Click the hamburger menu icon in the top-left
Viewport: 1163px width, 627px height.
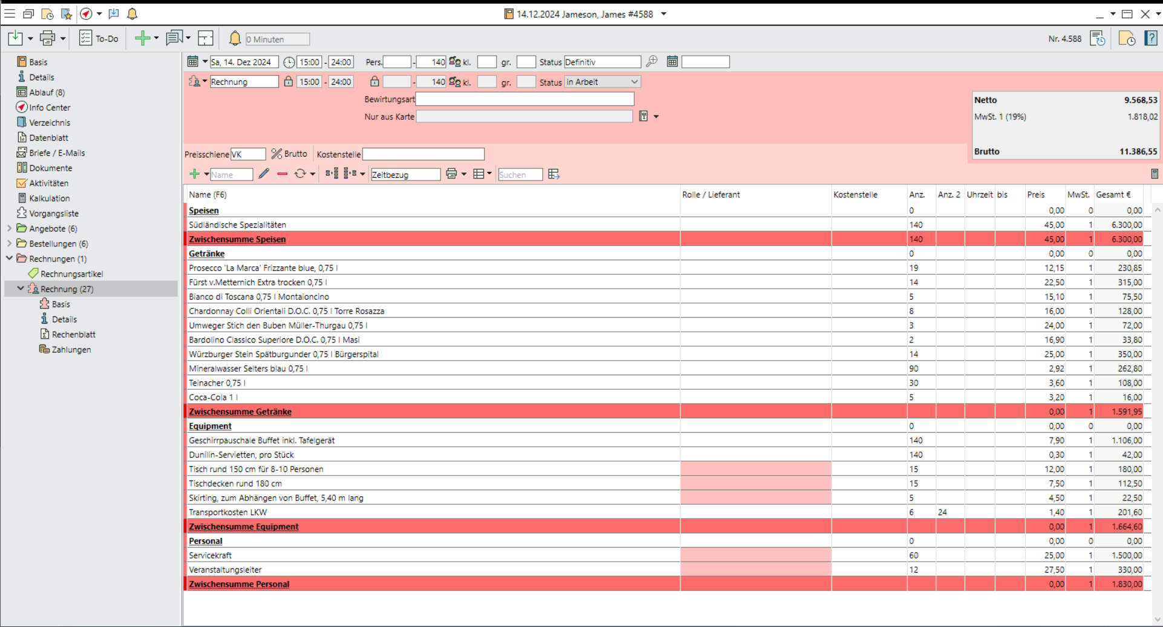tap(10, 14)
